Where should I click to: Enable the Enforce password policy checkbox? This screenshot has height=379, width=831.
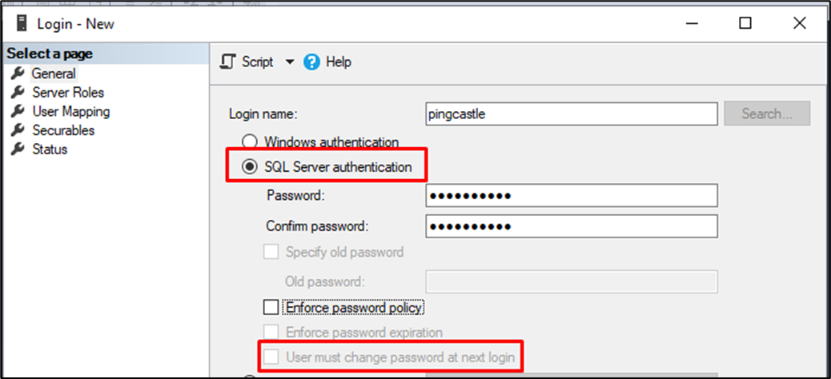pos(271,307)
